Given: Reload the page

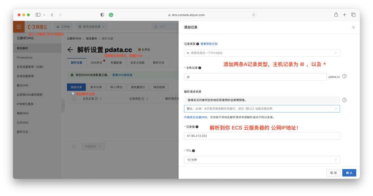Looking at the screenshot, I should (254, 15).
